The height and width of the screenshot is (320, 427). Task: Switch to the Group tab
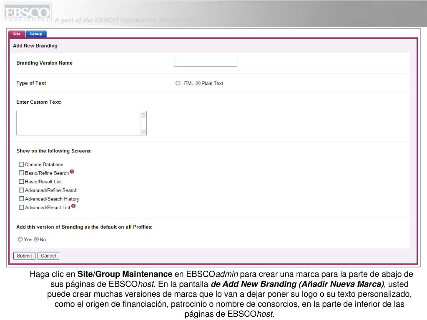[x=36, y=34]
